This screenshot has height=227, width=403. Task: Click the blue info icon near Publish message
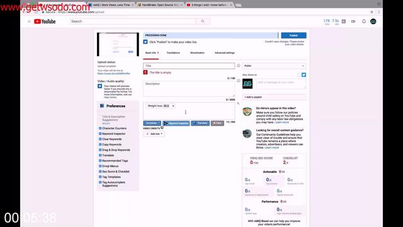145,42
